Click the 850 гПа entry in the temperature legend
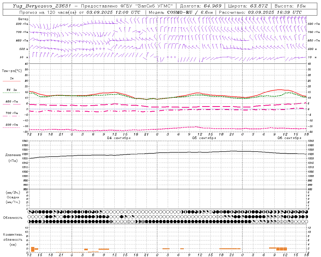The image size is (321, 257). (12, 102)
